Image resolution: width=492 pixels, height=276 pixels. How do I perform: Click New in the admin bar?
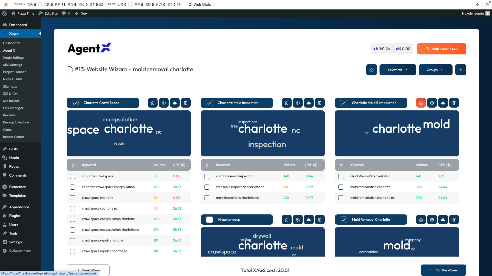pyautogui.click(x=81, y=13)
